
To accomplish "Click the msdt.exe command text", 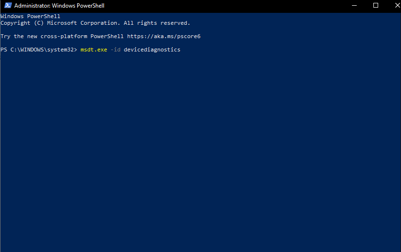I will tap(94, 50).
